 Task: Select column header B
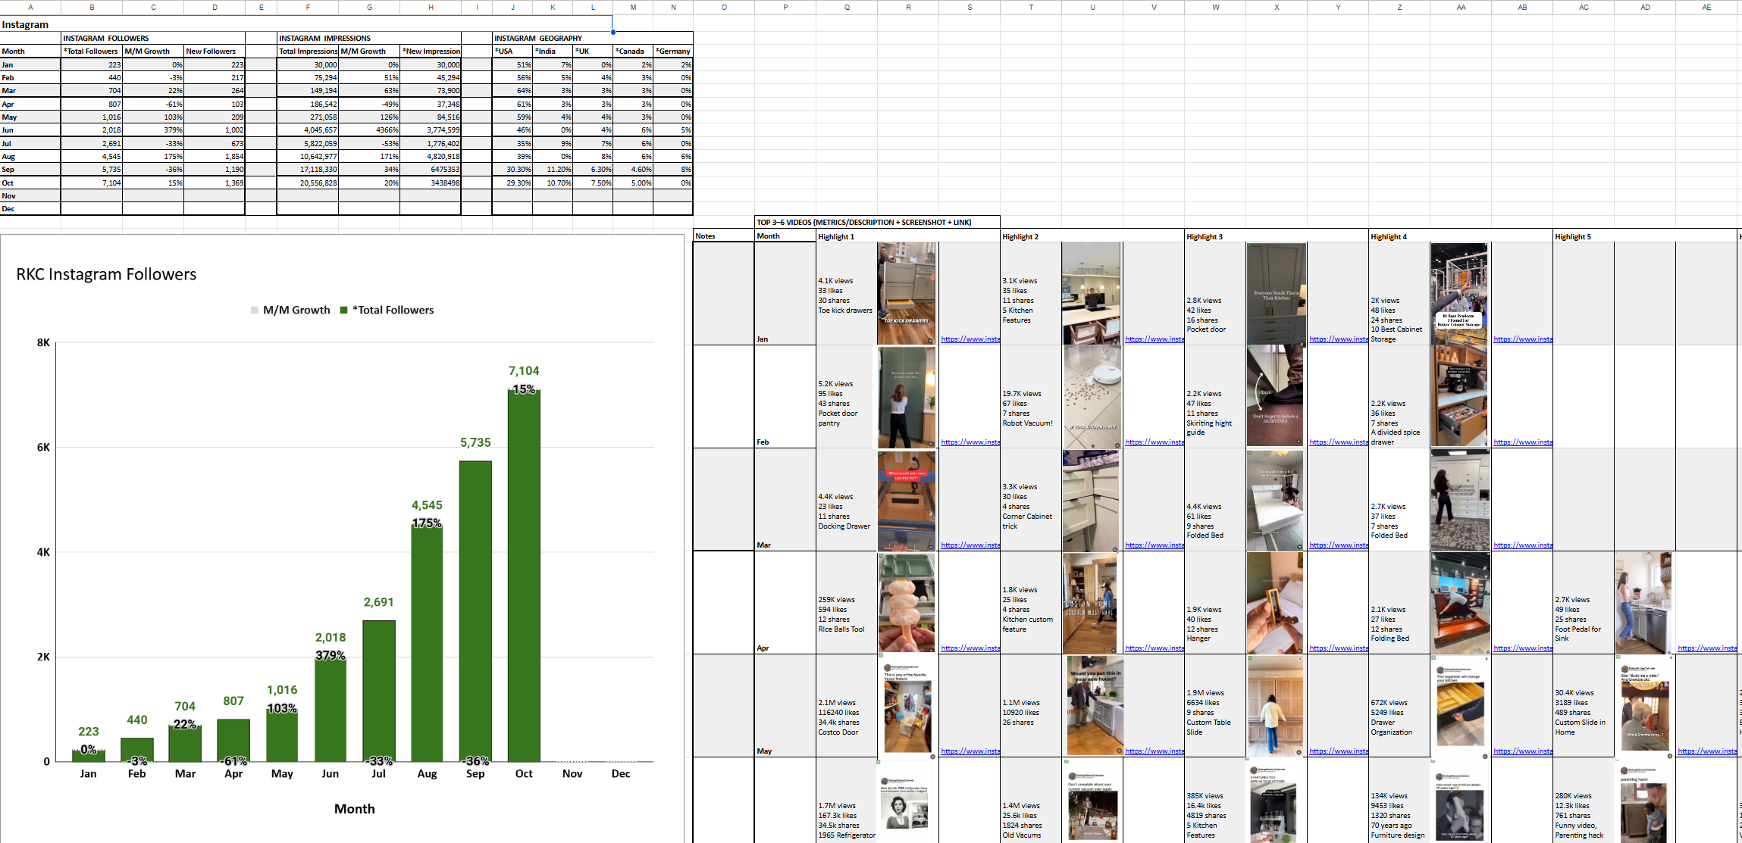click(92, 7)
